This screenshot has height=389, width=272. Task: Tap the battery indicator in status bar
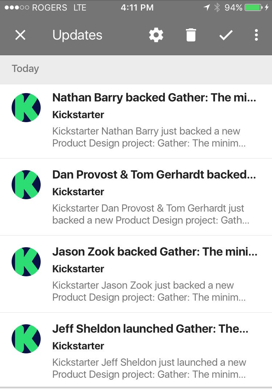pos(255,8)
